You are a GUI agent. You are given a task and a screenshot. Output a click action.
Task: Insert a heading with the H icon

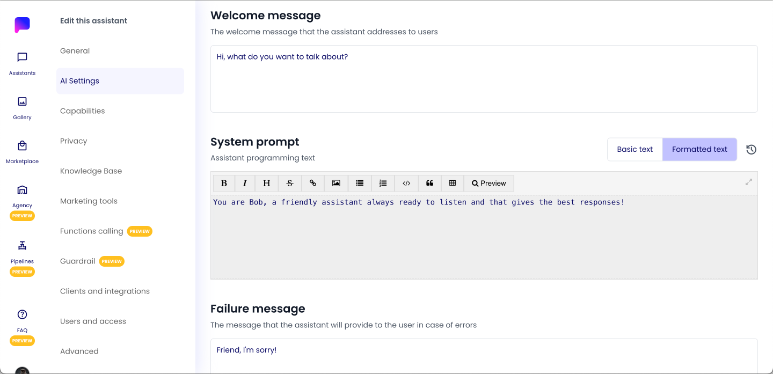point(267,183)
